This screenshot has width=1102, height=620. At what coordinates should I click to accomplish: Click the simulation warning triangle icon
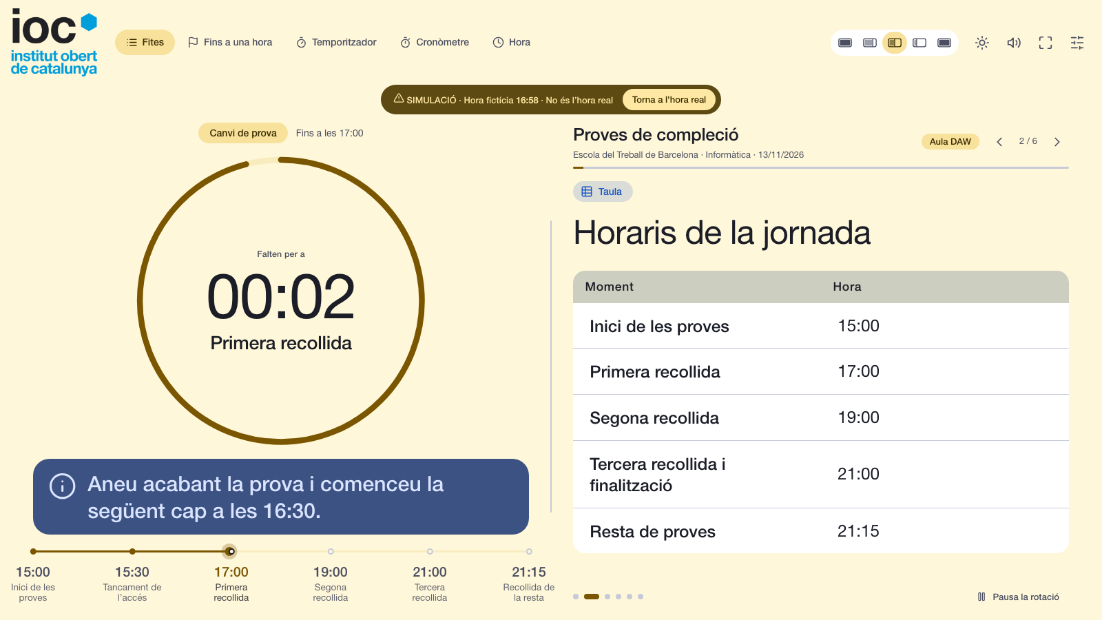click(399, 99)
